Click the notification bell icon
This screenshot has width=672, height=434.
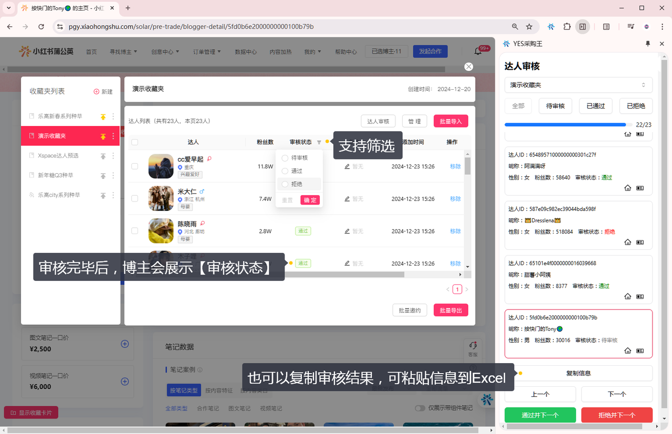coord(478,51)
